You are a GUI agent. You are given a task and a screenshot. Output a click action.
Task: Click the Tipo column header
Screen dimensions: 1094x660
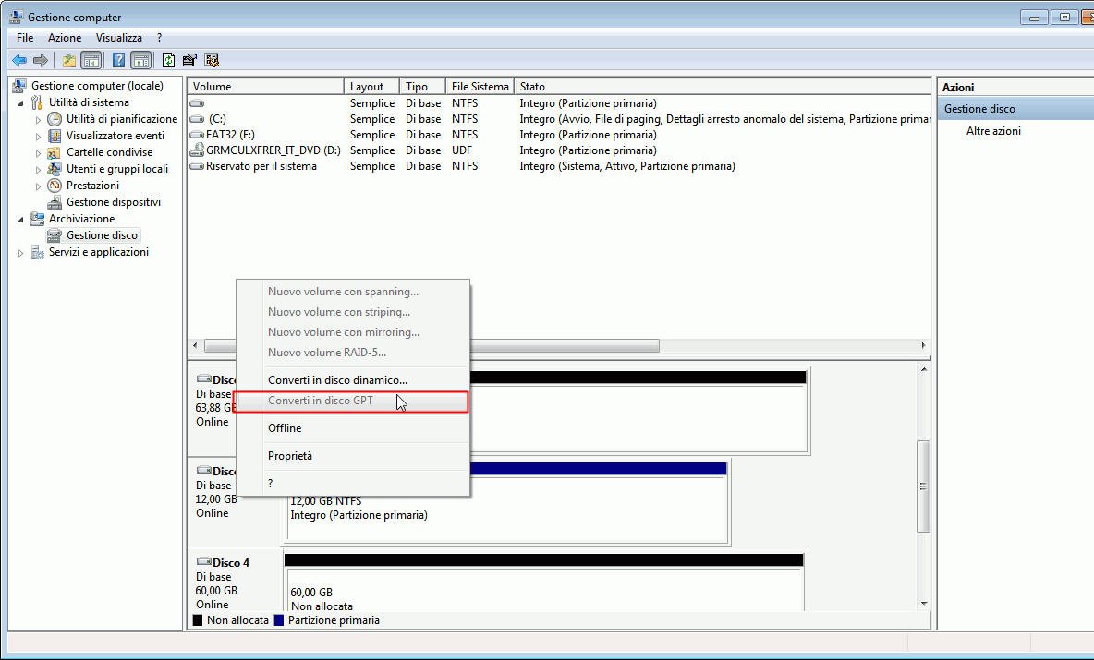pos(423,87)
